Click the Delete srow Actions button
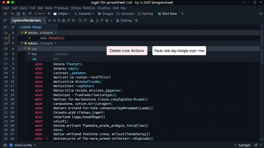Screen dimensions: 264x148 click(127, 51)
